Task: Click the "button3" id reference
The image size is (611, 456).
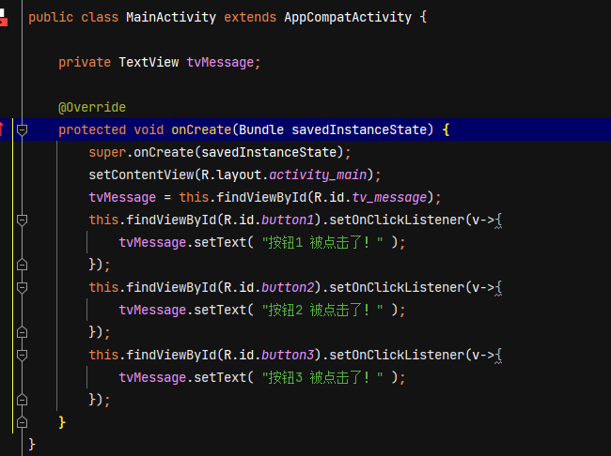Action: (x=288, y=356)
